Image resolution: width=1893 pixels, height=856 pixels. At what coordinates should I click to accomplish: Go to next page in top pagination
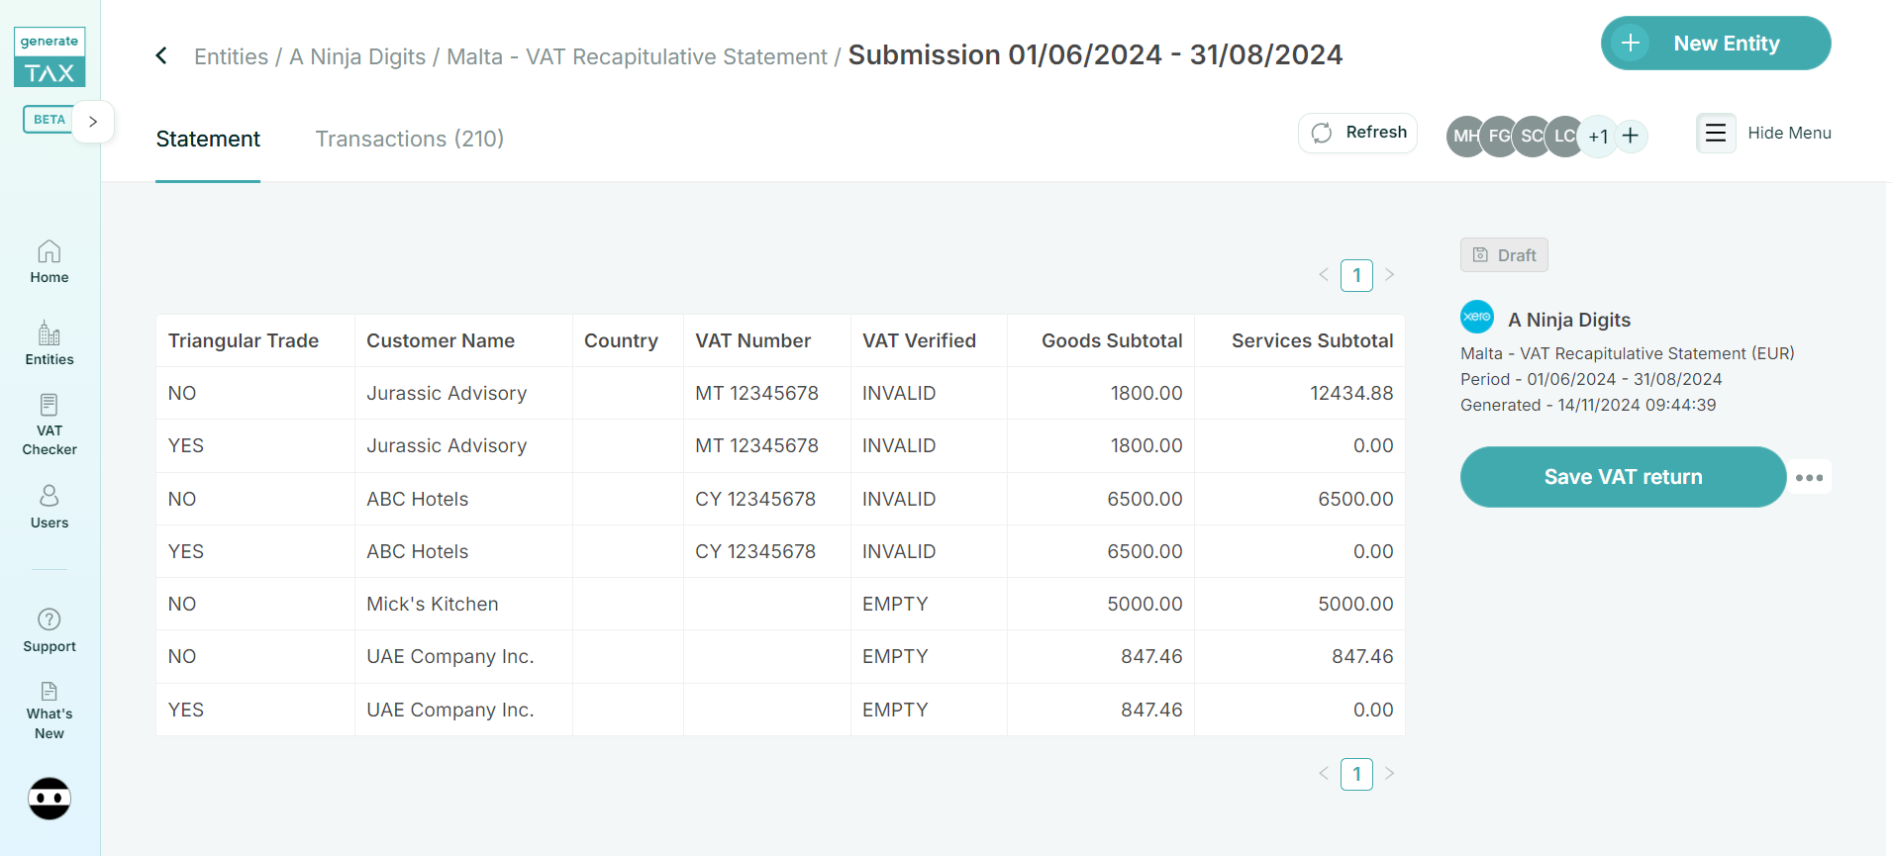click(1390, 275)
